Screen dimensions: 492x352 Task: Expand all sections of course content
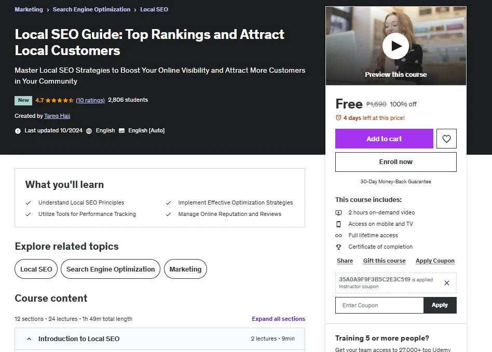(x=278, y=319)
